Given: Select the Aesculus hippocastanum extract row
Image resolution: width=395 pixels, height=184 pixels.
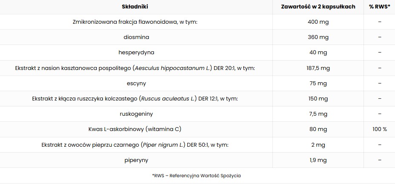Looking at the screenshot, I should click(x=197, y=68).
